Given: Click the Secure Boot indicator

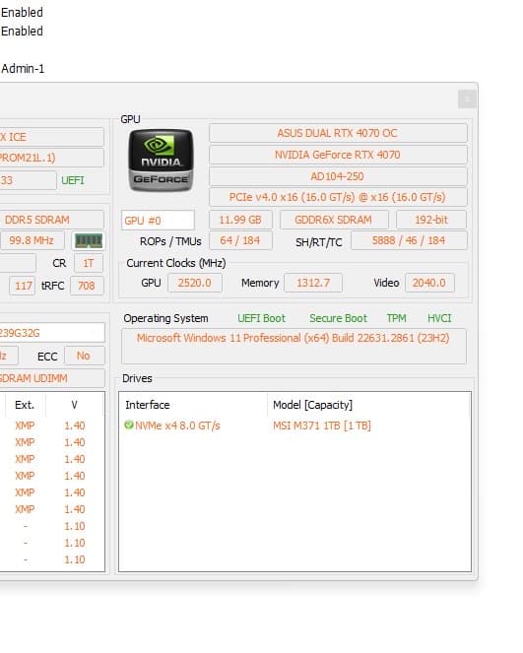Looking at the screenshot, I should [x=339, y=318].
